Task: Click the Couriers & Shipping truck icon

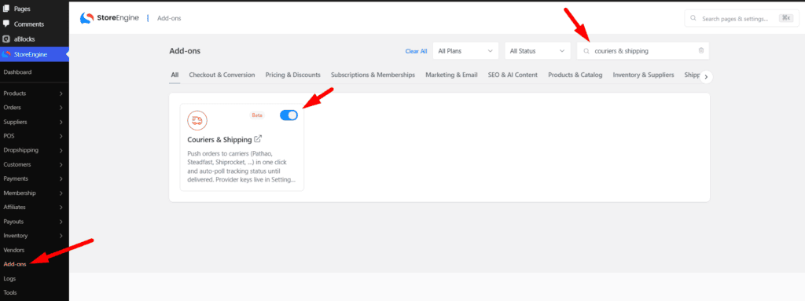Action: (x=197, y=121)
